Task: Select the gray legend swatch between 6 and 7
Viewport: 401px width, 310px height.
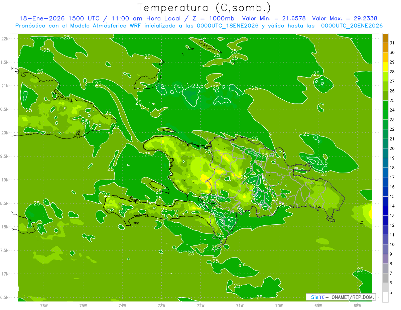Action: [385, 278]
